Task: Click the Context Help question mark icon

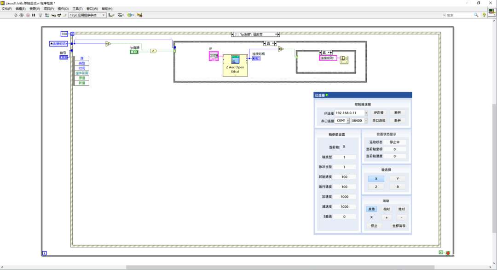Action: click(x=484, y=15)
